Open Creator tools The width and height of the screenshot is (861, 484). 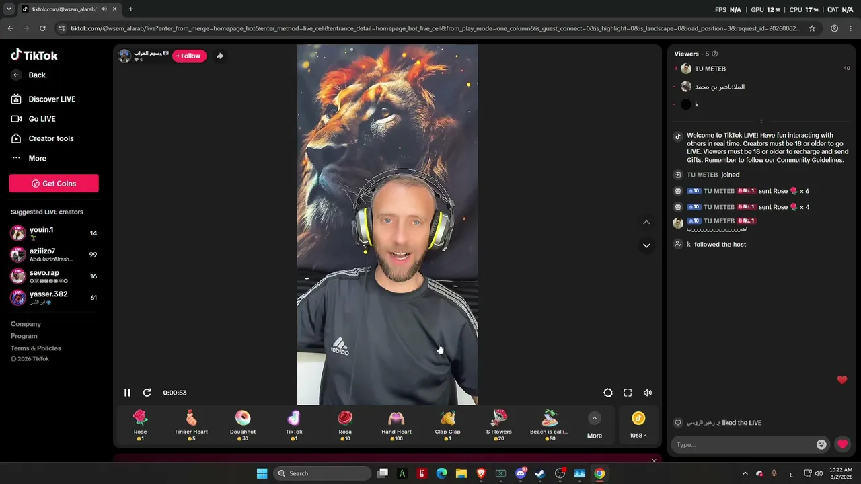tap(42, 138)
